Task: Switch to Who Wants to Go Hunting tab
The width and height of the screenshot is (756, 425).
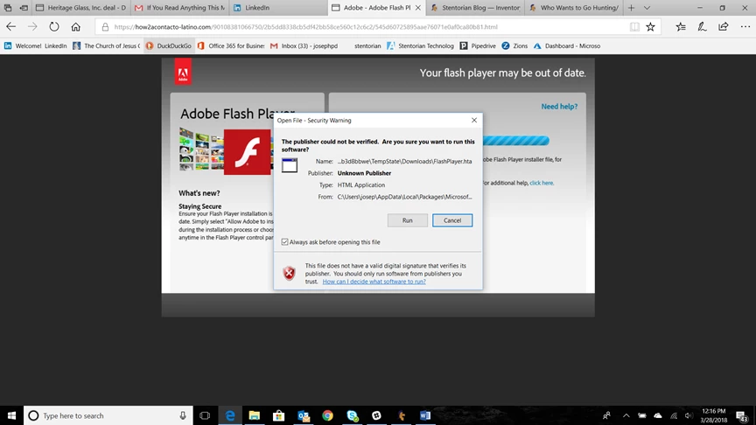Action: [574, 8]
